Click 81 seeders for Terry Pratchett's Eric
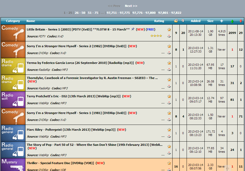The height and width of the screenshot is (171, 245). (x=232, y=100)
